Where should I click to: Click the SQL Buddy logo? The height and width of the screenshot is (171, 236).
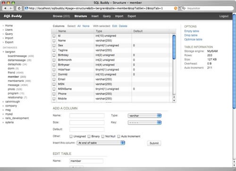click(13, 16)
